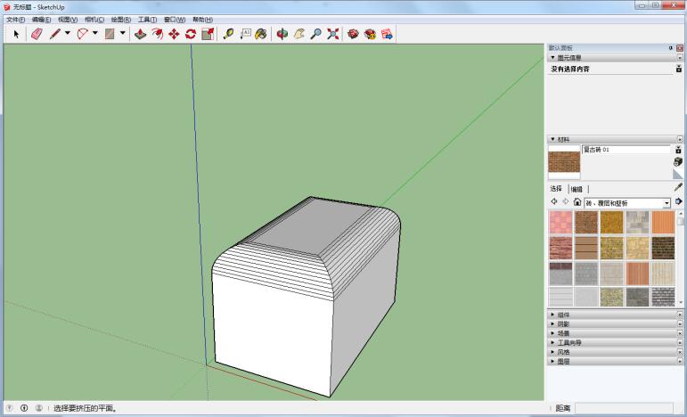687x417 pixels.
Task: Click the Zoom Extents tool
Action: click(332, 34)
